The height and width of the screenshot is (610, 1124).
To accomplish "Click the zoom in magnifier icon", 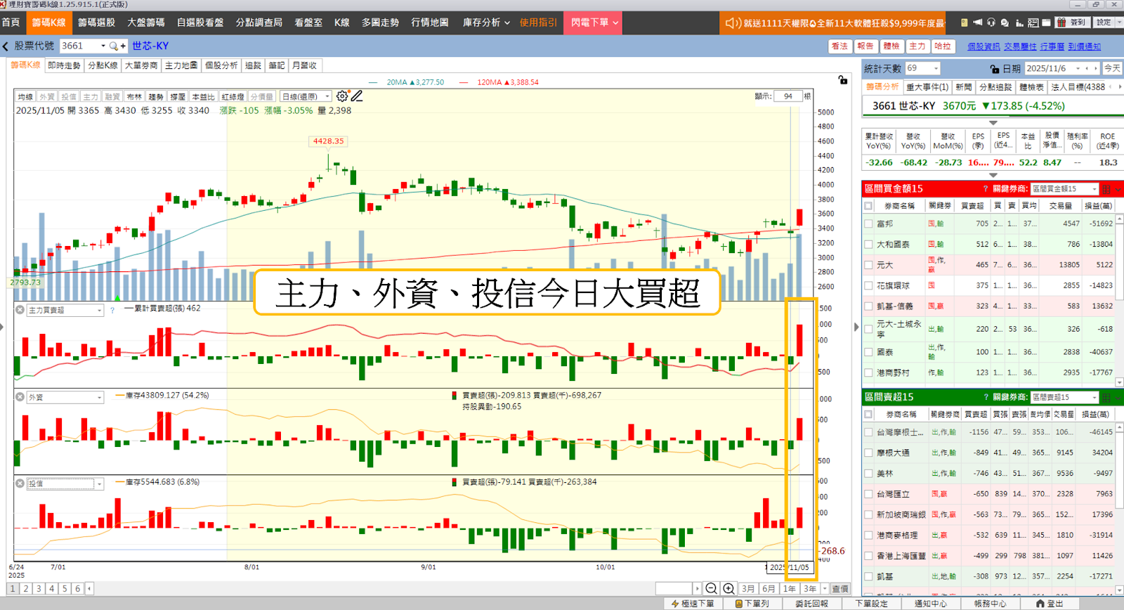I will point(728,589).
